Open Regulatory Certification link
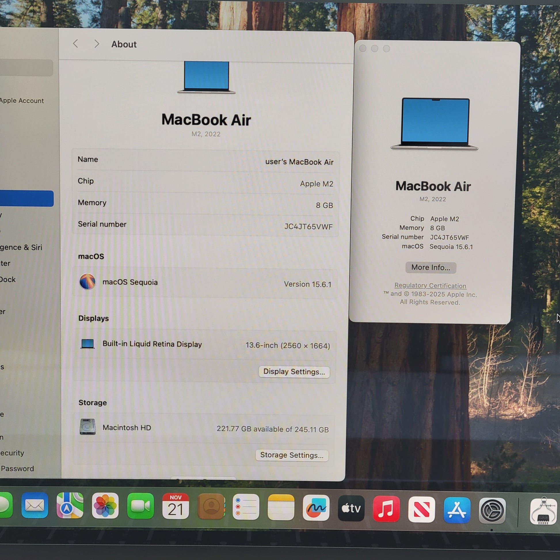The width and height of the screenshot is (560, 560). coord(430,285)
